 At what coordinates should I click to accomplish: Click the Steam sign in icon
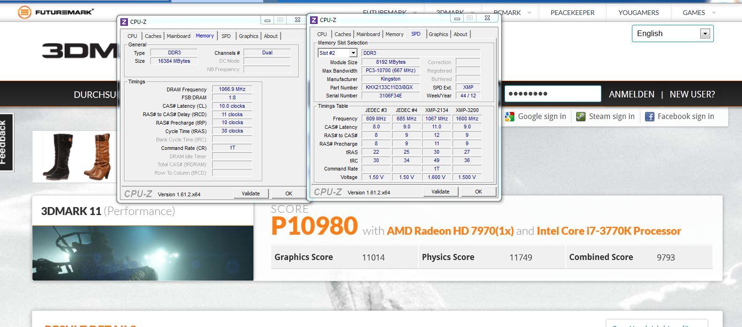581,117
